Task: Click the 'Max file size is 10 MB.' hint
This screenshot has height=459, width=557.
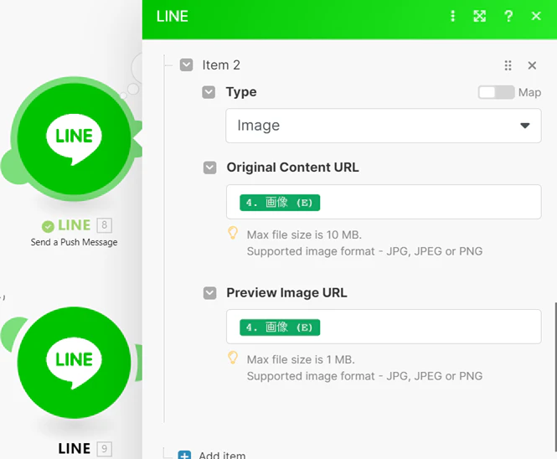Action: (x=304, y=235)
